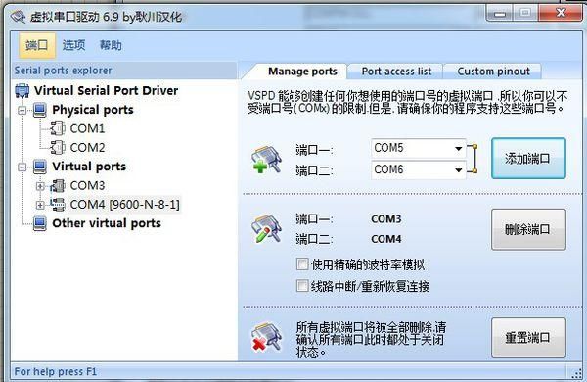Click the COM4 value beside 端口二

pos(386,239)
